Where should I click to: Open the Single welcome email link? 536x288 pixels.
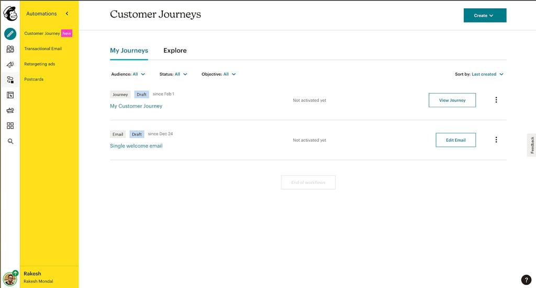[136, 146]
